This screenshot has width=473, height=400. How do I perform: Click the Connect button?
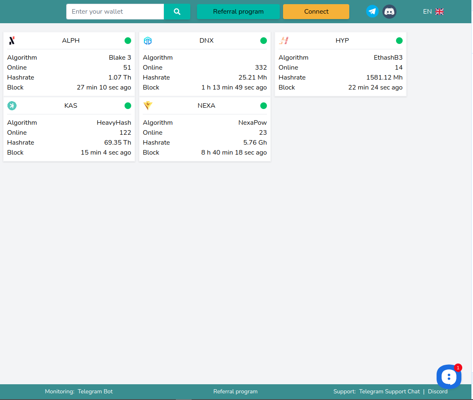click(x=316, y=12)
